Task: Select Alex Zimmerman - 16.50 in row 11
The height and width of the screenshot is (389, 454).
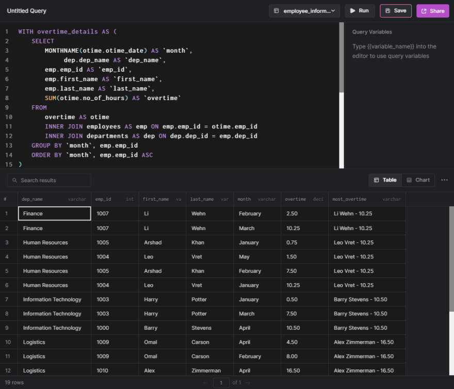Action: (x=367, y=356)
